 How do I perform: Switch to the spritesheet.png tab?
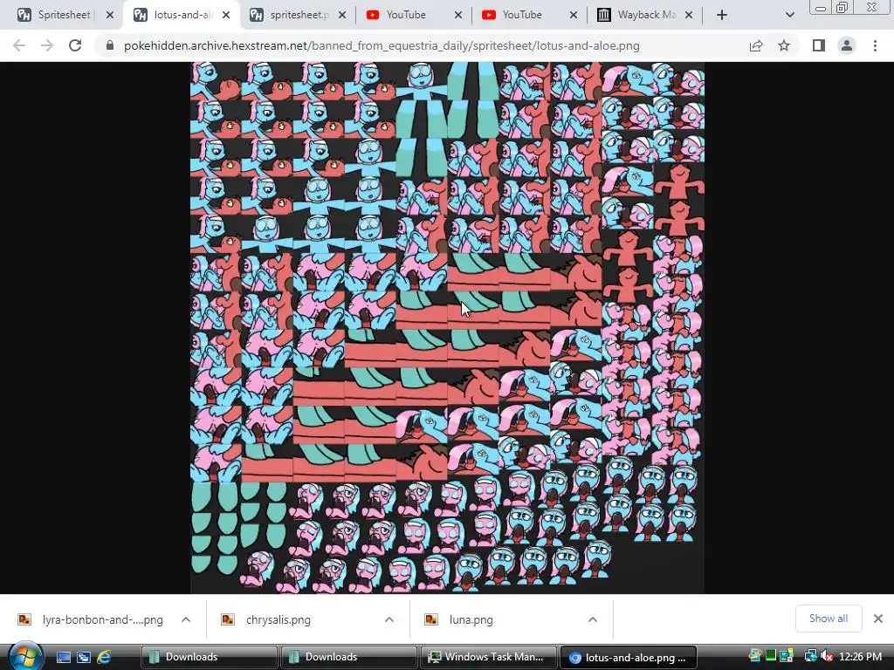(x=291, y=15)
